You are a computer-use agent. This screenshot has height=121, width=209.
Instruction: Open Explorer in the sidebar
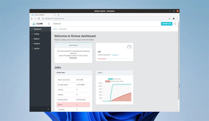(x=40, y=39)
